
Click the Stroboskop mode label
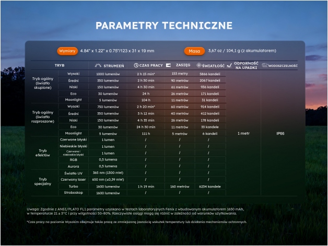73,192
